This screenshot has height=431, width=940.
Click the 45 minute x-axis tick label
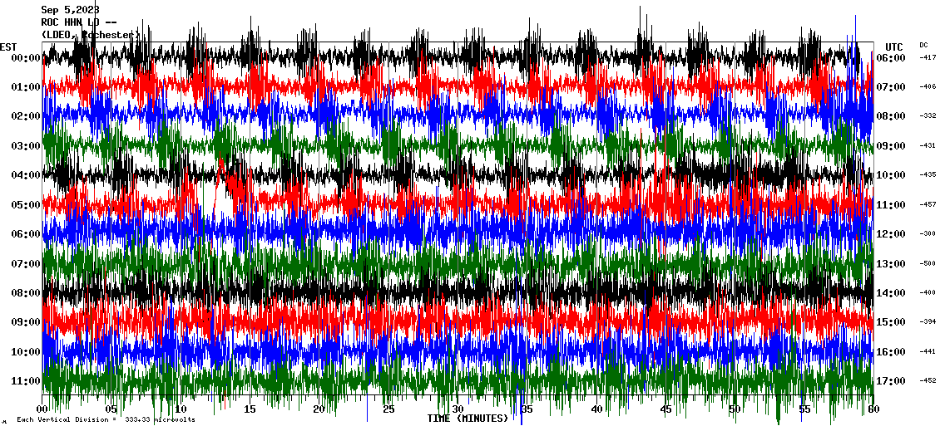click(x=665, y=409)
